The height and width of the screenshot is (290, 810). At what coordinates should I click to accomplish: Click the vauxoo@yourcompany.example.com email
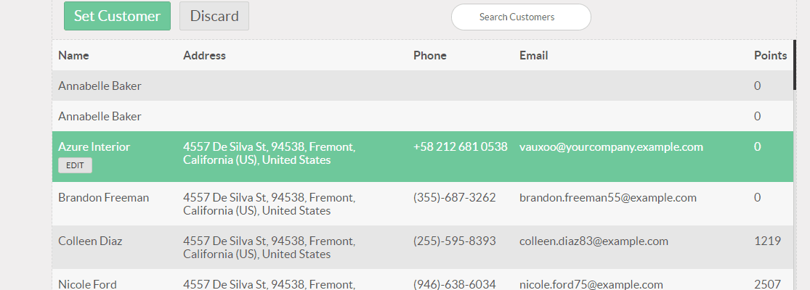(611, 146)
